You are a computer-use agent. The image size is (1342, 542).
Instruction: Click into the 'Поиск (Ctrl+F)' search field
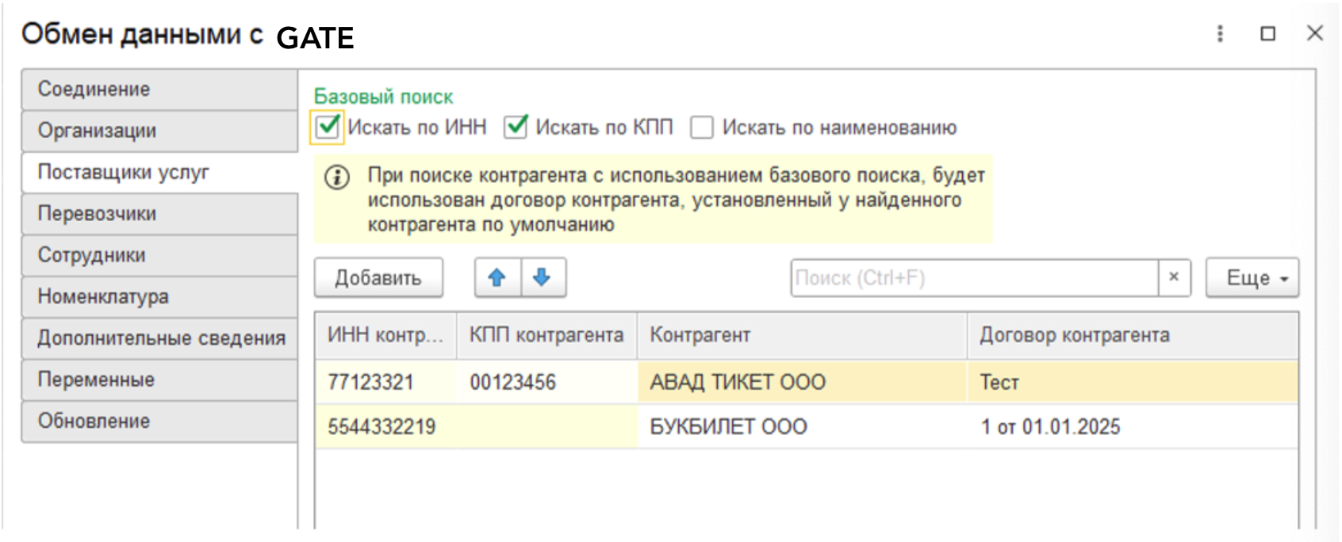[x=974, y=277]
